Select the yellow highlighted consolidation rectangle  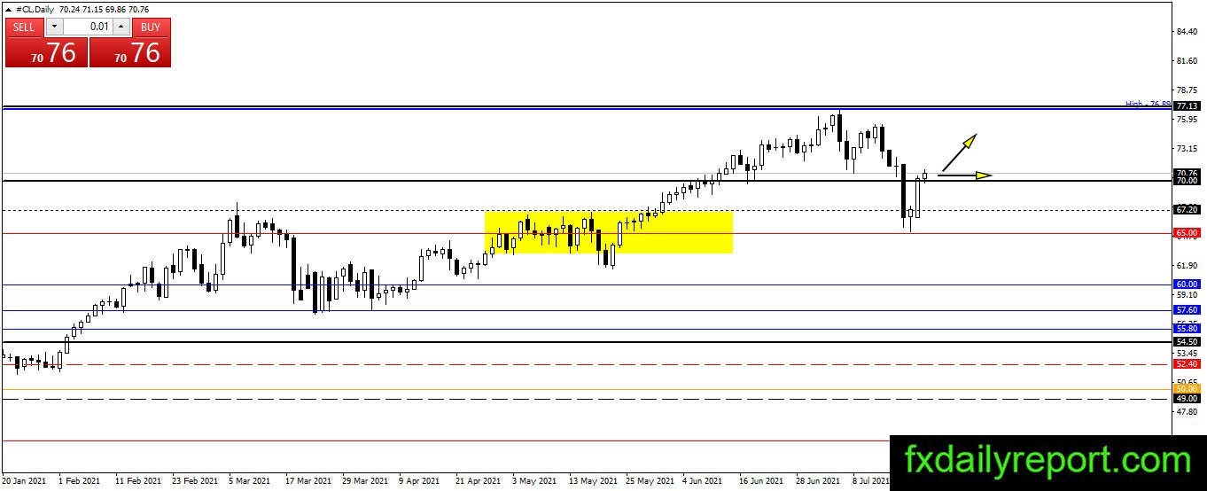tap(608, 232)
